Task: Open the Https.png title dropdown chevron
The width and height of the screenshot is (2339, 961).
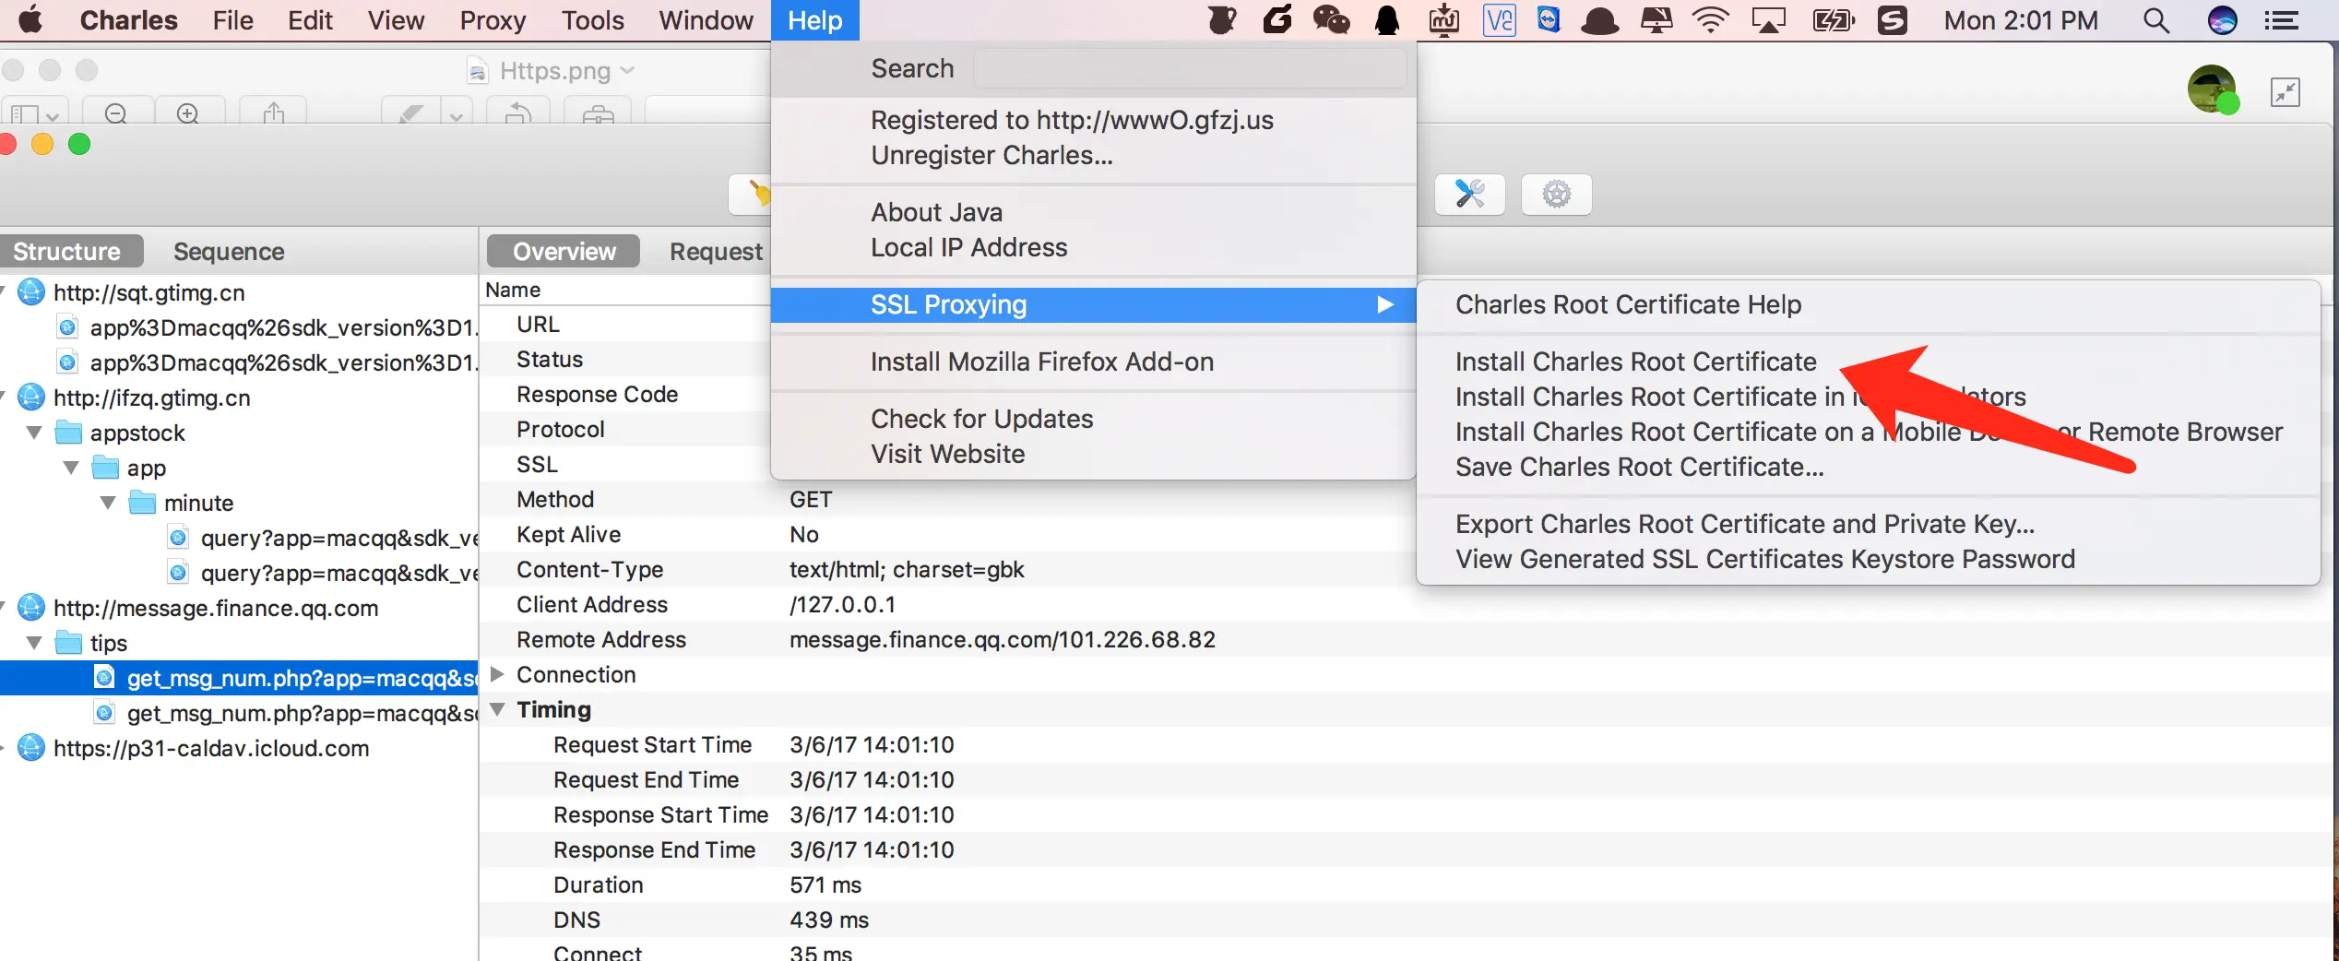Action: [x=627, y=70]
